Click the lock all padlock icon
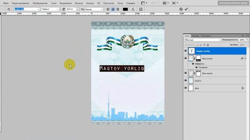The image size is (250, 140). 208,45
